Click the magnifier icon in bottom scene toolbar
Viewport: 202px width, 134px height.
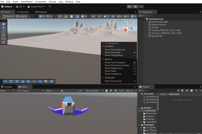(34, 81)
